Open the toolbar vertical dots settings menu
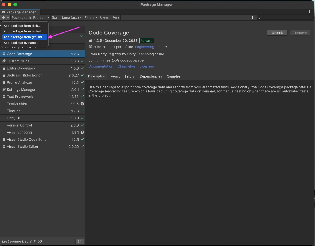 coord(253,17)
